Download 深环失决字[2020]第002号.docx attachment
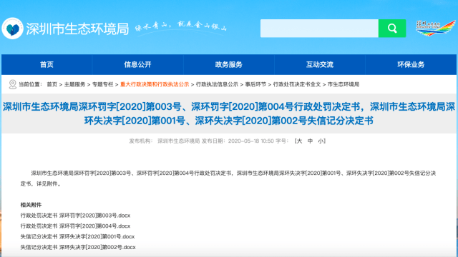This screenshot has height=257, width=458. [78, 247]
